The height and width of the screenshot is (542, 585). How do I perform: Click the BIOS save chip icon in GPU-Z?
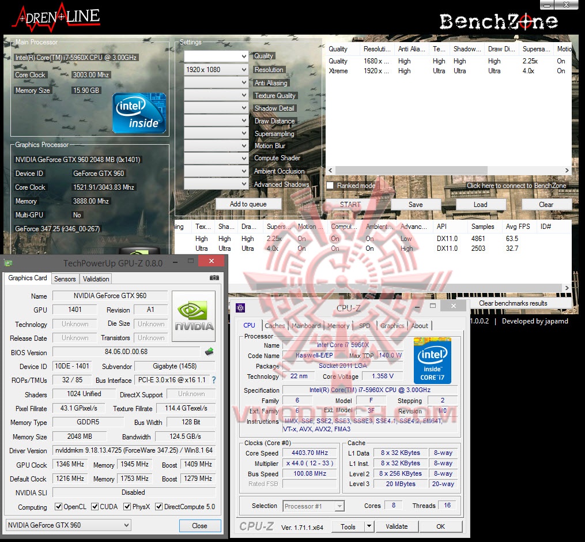click(x=209, y=351)
